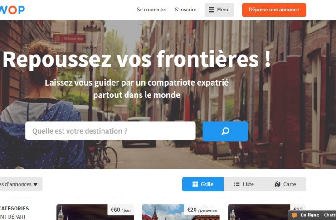Go to homepage via the site logo

(x=12, y=10)
